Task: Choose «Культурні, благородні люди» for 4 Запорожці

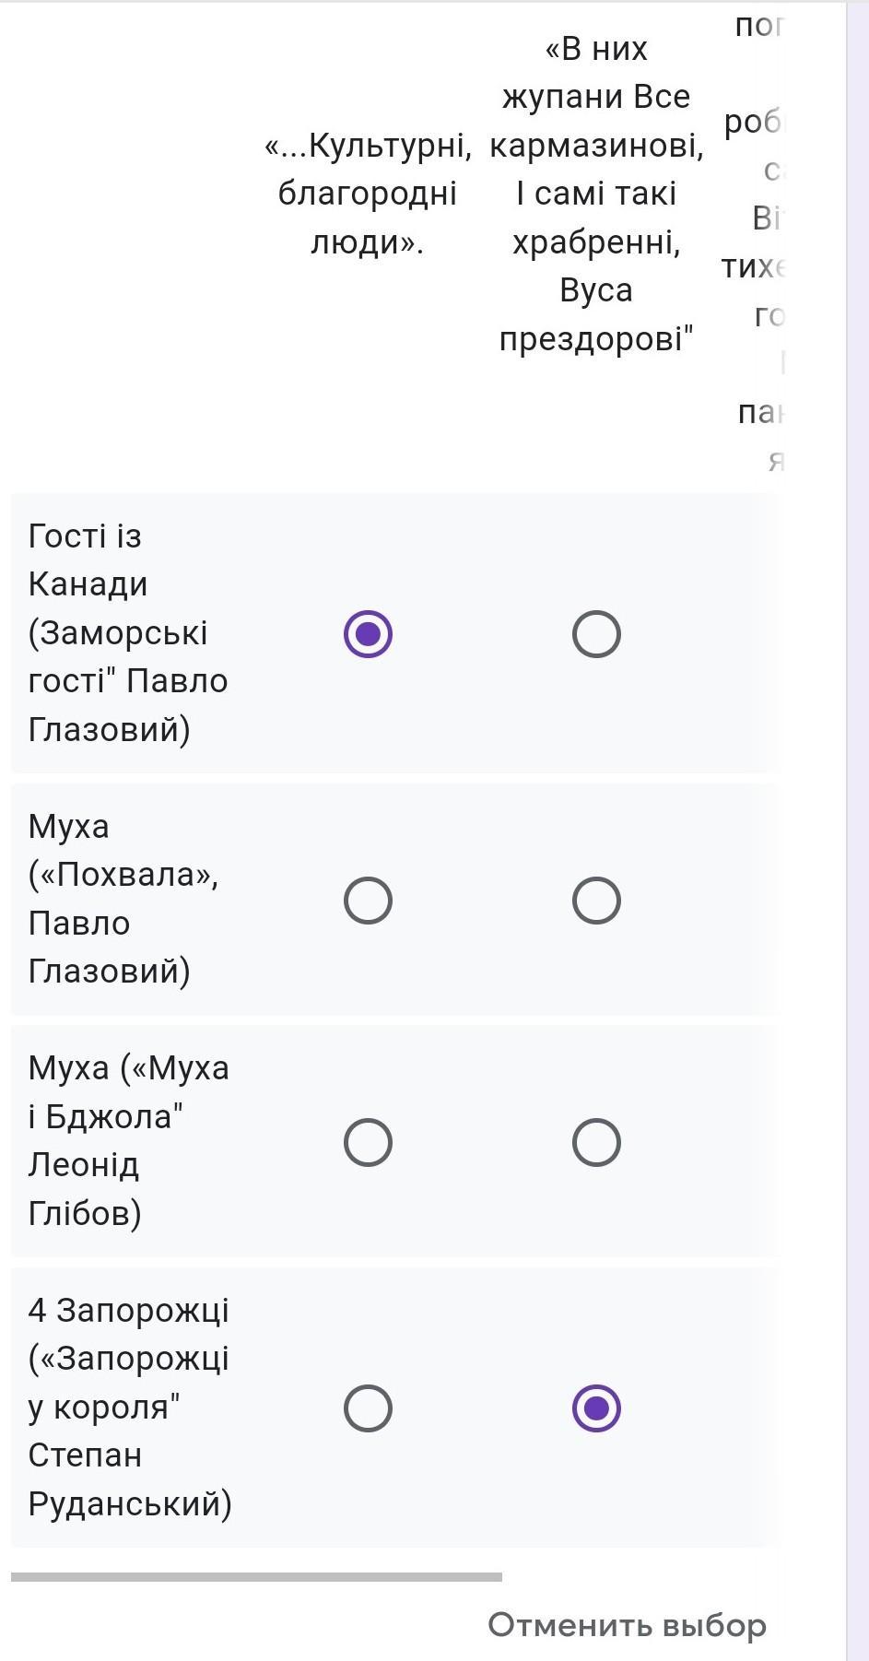Action: coord(368,1408)
